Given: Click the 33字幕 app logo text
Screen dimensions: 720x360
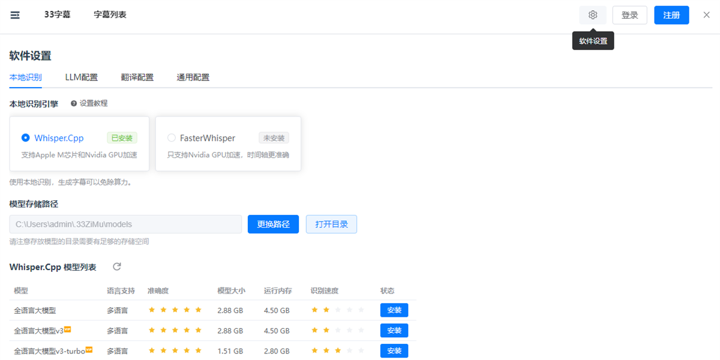Looking at the screenshot, I should 57,14.
